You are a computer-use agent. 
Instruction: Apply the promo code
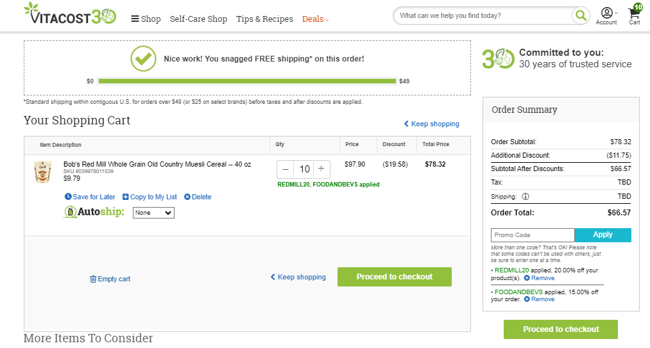coord(603,235)
